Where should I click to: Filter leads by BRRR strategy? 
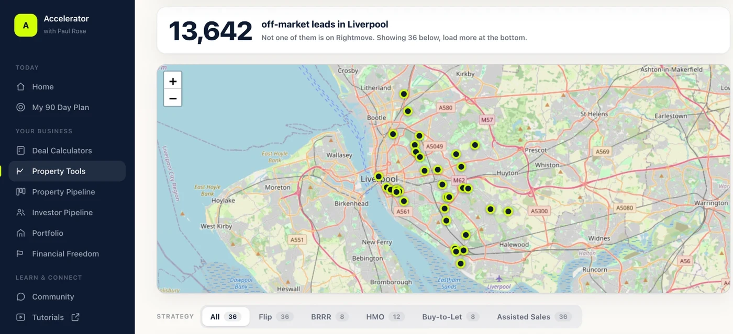tap(329, 317)
